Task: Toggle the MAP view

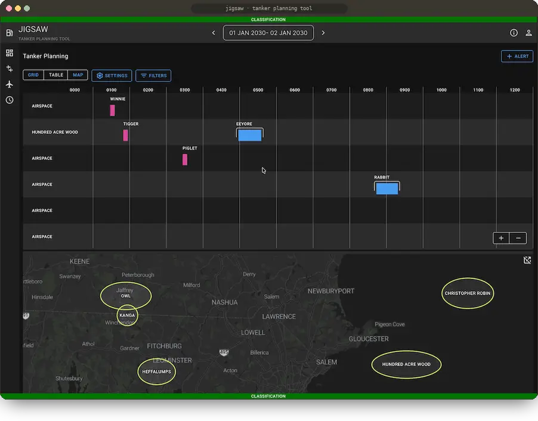Action: 78,75
